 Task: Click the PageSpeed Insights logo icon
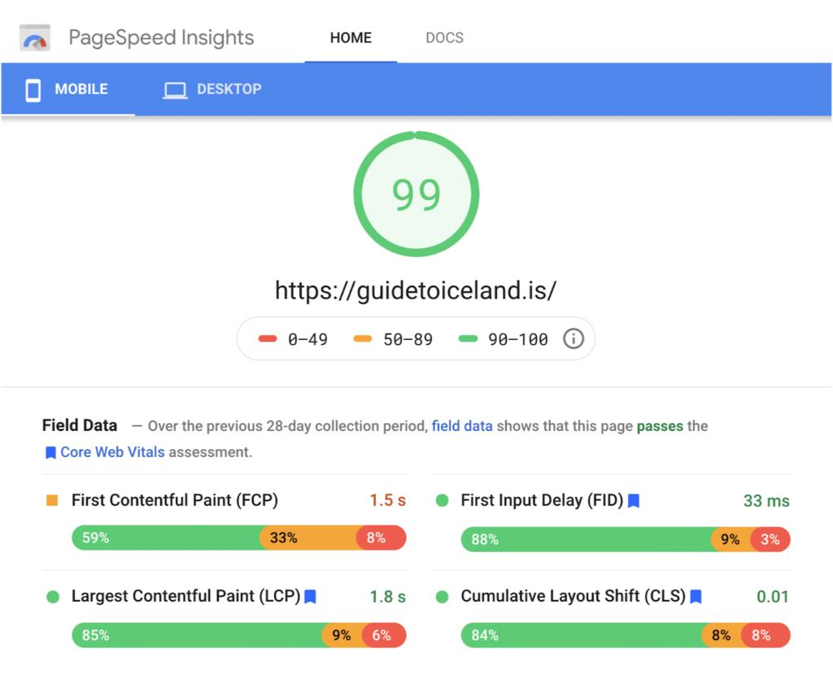pos(34,37)
